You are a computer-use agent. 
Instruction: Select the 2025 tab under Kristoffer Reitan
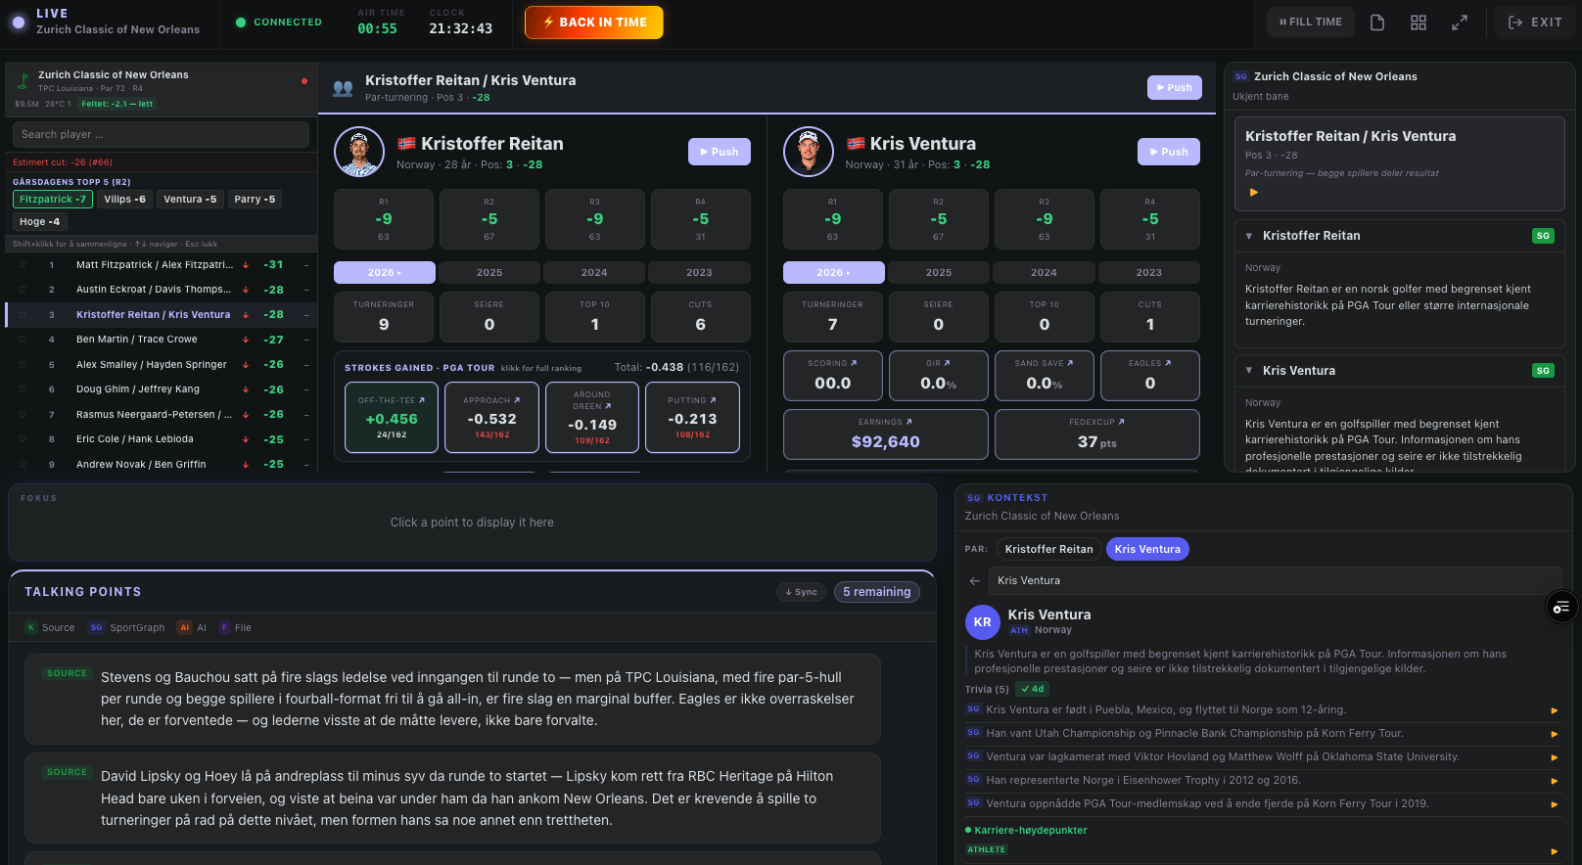click(x=489, y=273)
